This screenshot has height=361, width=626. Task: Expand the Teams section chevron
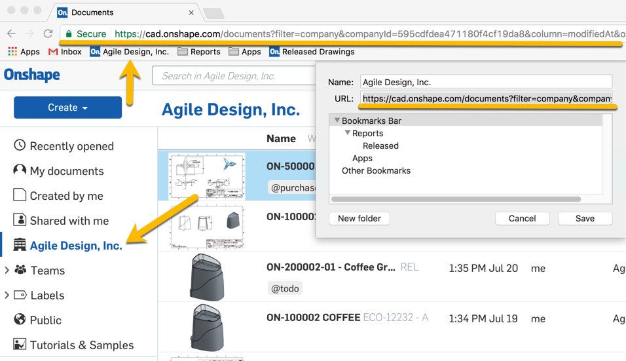click(7, 271)
